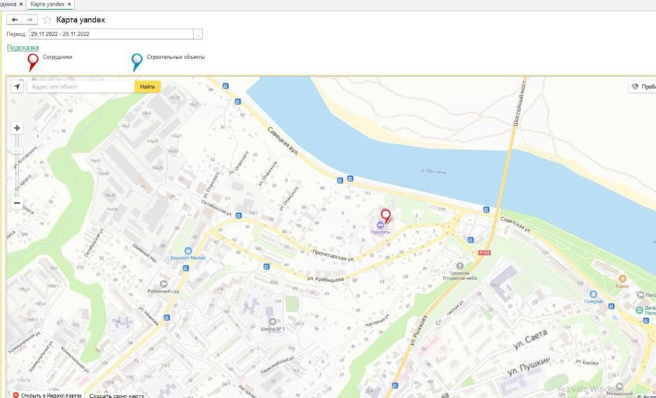
Task: Click bus stop on Октябрьская ул. near 74/7
Action: [238, 216]
